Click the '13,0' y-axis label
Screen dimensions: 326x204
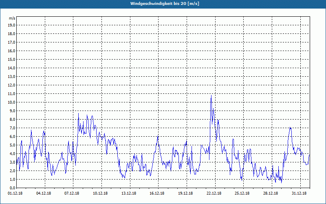[11, 77]
